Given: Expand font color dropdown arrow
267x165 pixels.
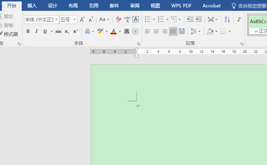Looking at the screenshot, I should tap(120, 31).
